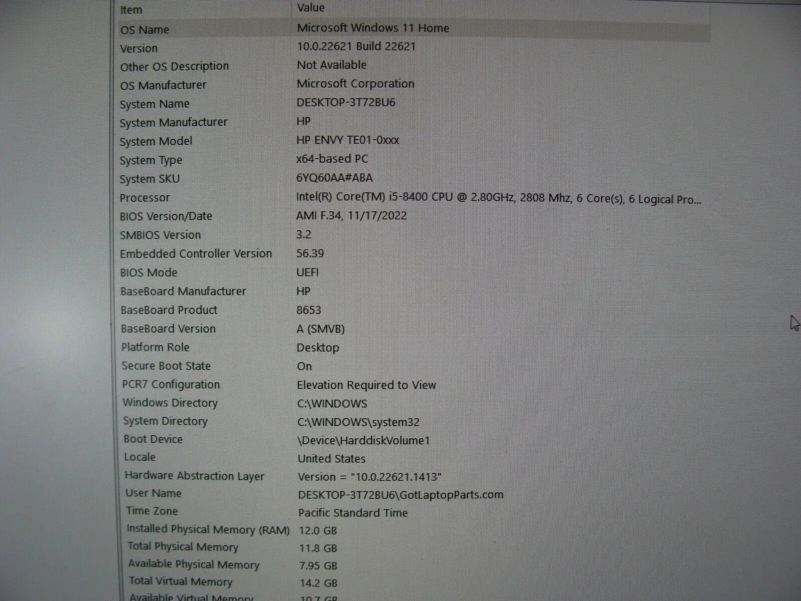
Task: Select the Version row label
Action: tap(139, 49)
